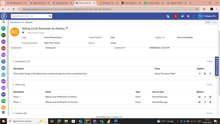The image size is (220, 124).
Task: Go back to Workflows via breadcrumb link
Action: pyautogui.click(x=15, y=22)
